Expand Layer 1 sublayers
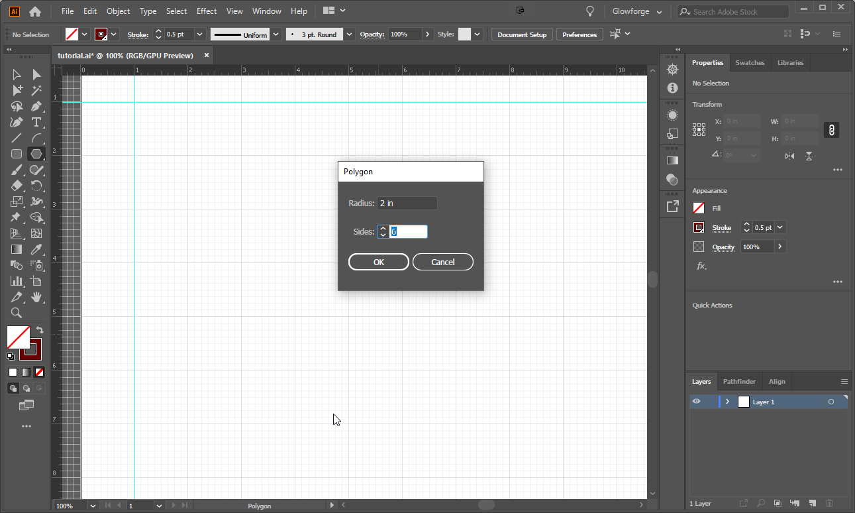 tap(727, 402)
